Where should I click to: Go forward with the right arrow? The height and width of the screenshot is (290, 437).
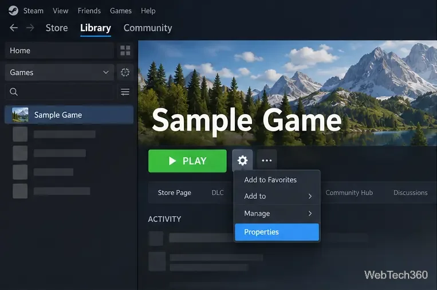pos(30,28)
